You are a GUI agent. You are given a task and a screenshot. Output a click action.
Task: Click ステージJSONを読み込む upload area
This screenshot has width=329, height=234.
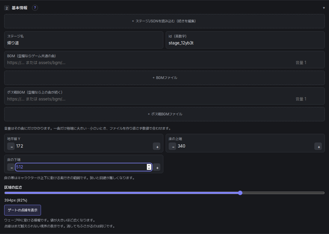coord(164,21)
